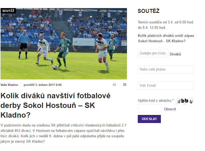Refresh captcha with Obnovit link
The height and width of the screenshot is (151, 205).
pyautogui.click(x=170, y=109)
